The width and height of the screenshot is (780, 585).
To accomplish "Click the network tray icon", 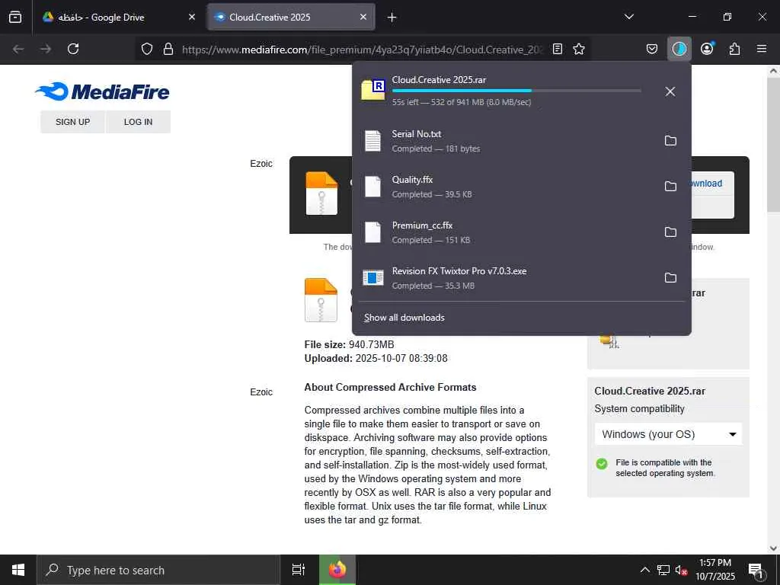I will point(663,570).
